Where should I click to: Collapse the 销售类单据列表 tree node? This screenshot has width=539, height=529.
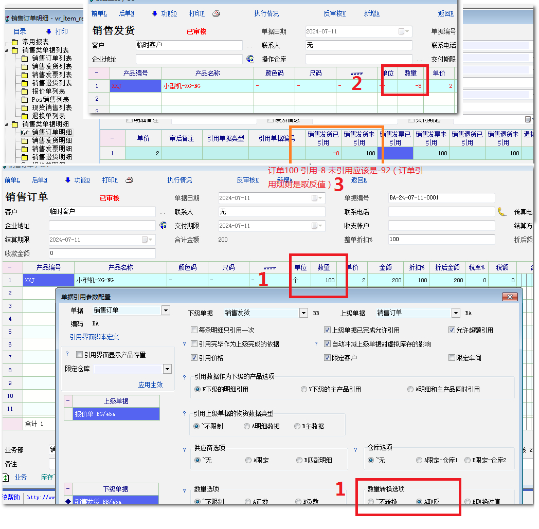(x=7, y=50)
